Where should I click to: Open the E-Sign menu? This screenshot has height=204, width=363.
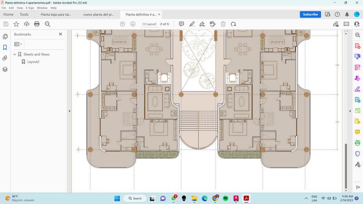(x=30, y=8)
